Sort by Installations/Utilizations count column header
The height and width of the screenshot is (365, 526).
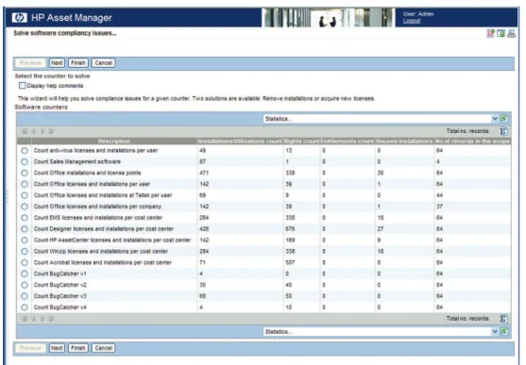[240, 141]
